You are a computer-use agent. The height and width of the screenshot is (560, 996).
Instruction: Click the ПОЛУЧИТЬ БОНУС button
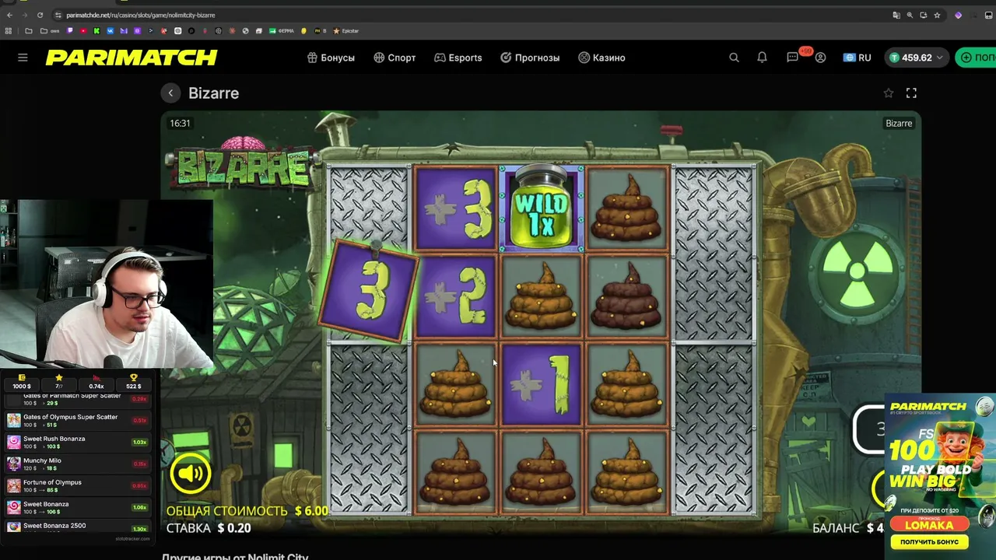pyautogui.click(x=929, y=541)
